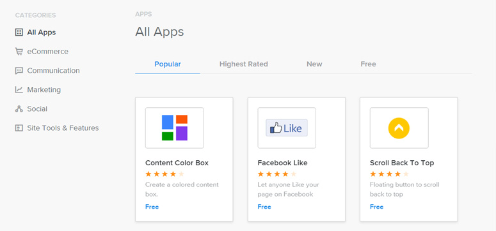Click the 'Create a colored content box.' description
496x231 pixels.
click(182, 190)
